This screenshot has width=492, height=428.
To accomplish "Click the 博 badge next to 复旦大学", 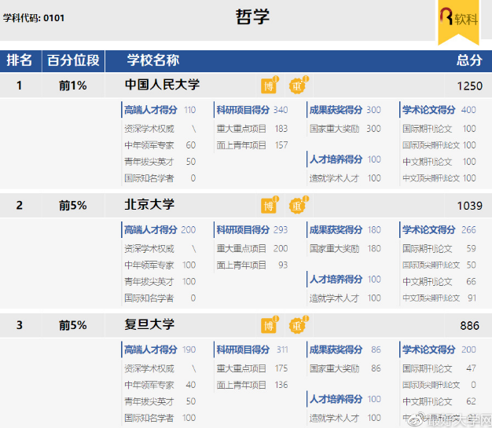I will click(270, 325).
